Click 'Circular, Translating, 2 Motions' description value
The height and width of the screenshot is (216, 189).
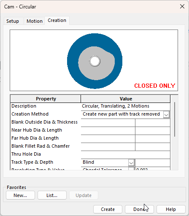click(x=116, y=106)
